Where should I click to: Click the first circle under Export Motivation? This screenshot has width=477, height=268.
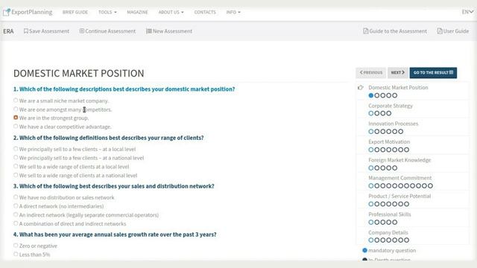click(x=371, y=150)
